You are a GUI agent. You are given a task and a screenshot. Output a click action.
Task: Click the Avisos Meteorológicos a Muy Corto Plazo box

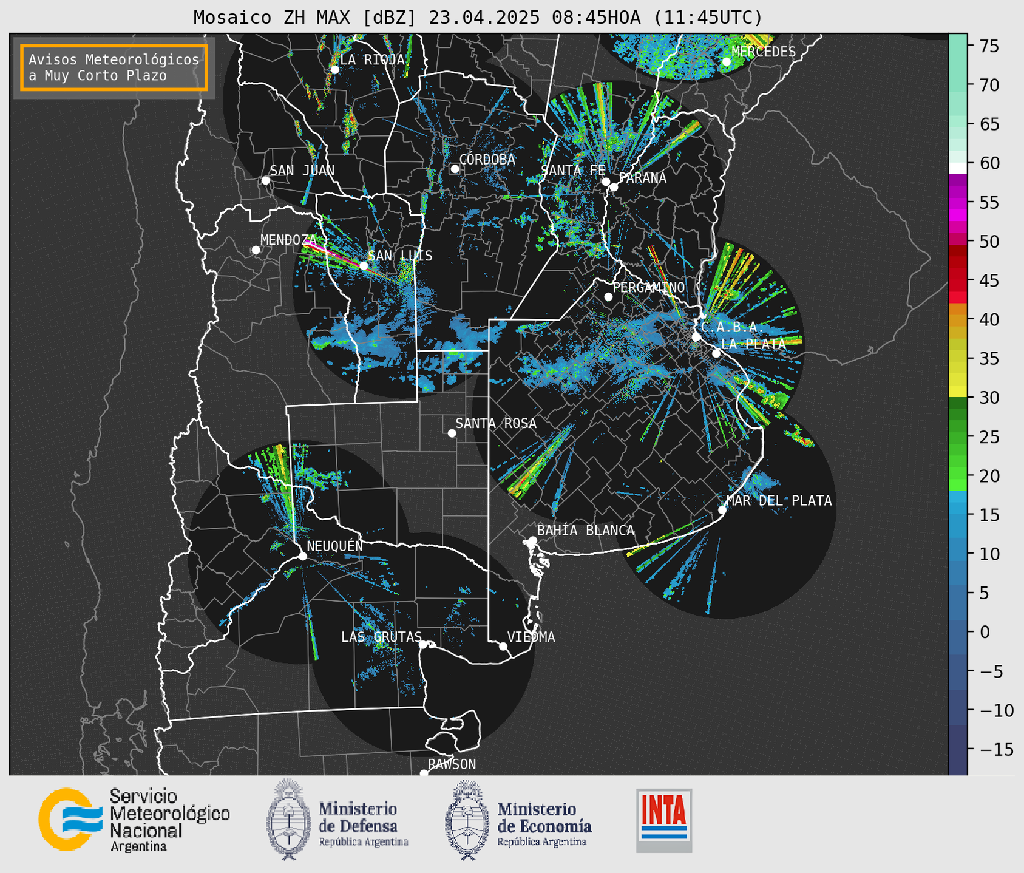pyautogui.click(x=114, y=67)
